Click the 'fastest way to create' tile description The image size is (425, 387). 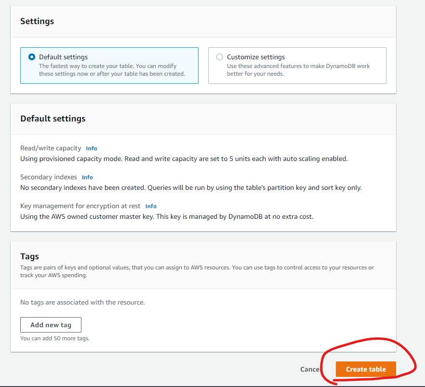tap(111, 70)
